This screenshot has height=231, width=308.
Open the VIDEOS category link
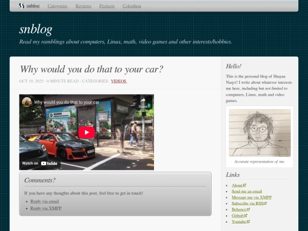pos(119,81)
